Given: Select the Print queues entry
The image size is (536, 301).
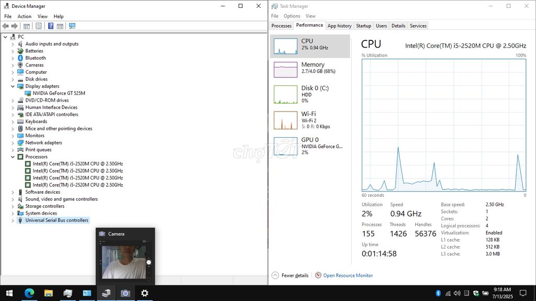Looking at the screenshot, I should (x=38, y=150).
